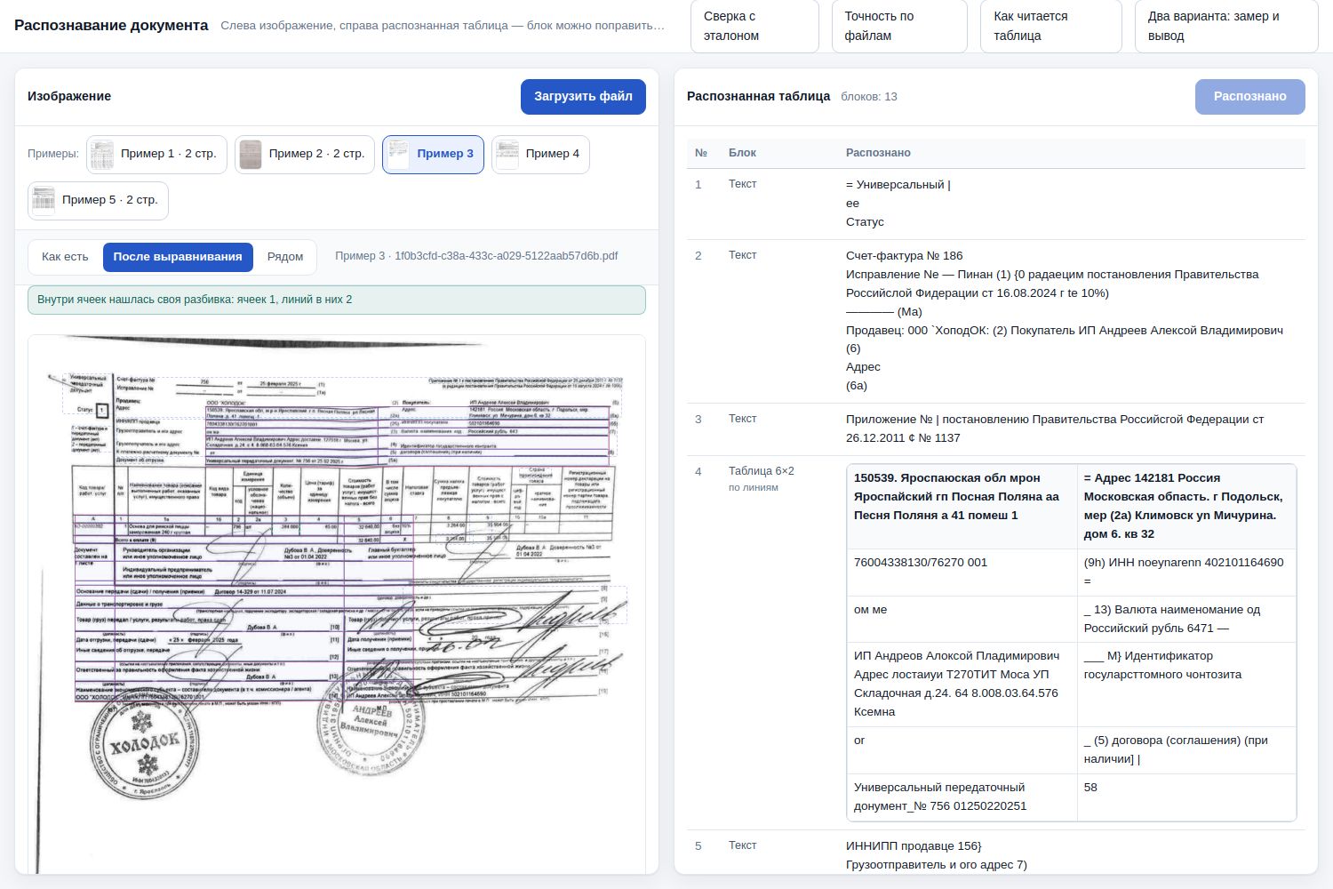Open the Как читается таблица tab
1333x889 pixels.
[x=1051, y=26]
